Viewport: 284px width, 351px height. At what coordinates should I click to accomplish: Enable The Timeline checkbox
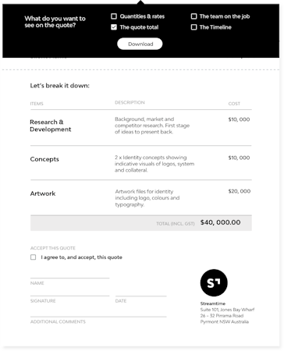tap(193, 27)
